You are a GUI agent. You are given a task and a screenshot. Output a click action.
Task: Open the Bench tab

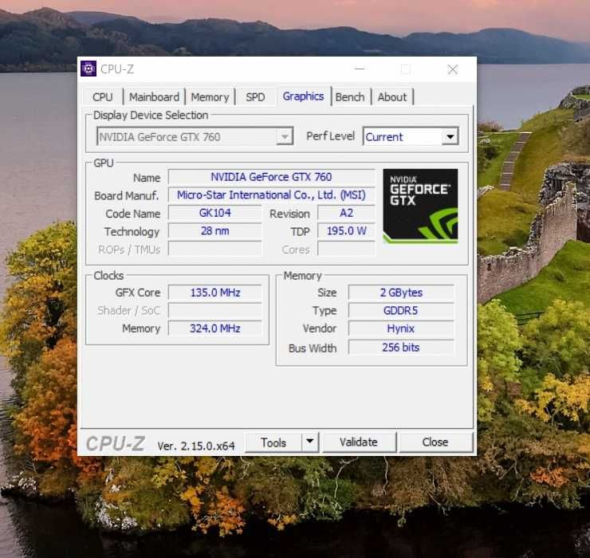pos(350,97)
